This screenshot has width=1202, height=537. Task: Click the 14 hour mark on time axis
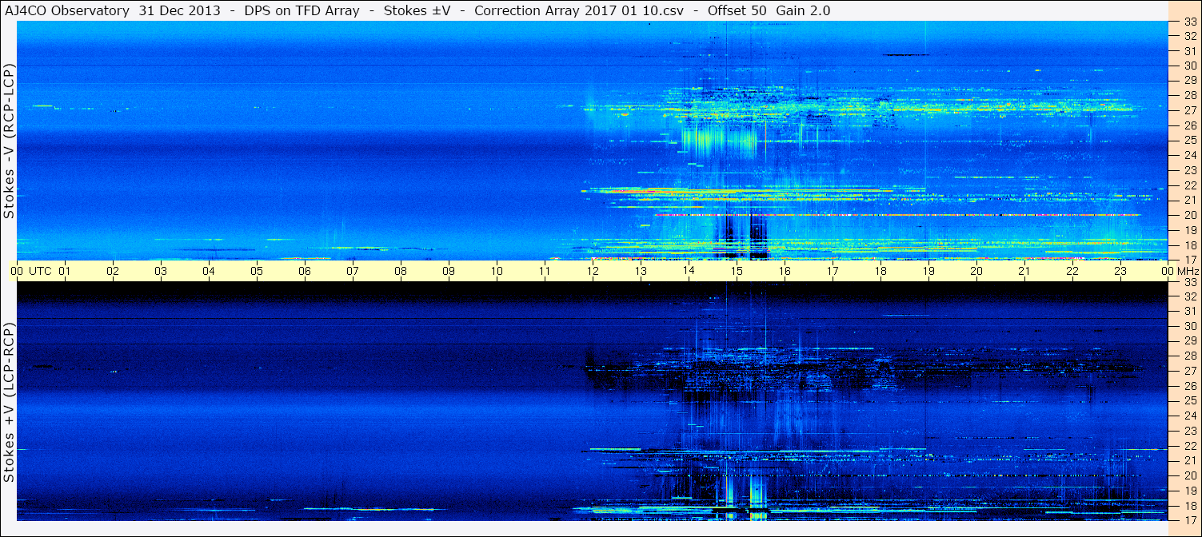(689, 272)
